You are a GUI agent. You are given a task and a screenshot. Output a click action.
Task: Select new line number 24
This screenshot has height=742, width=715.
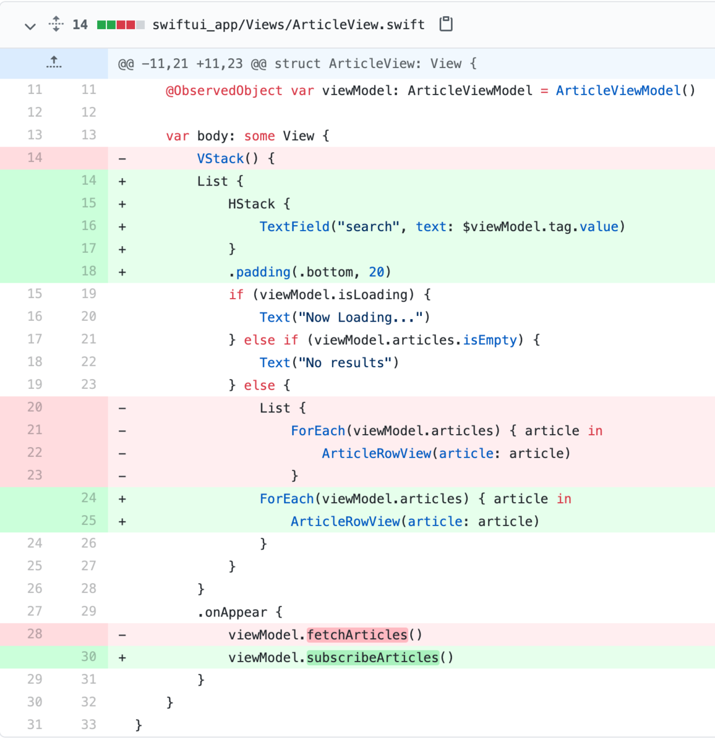[x=88, y=498]
